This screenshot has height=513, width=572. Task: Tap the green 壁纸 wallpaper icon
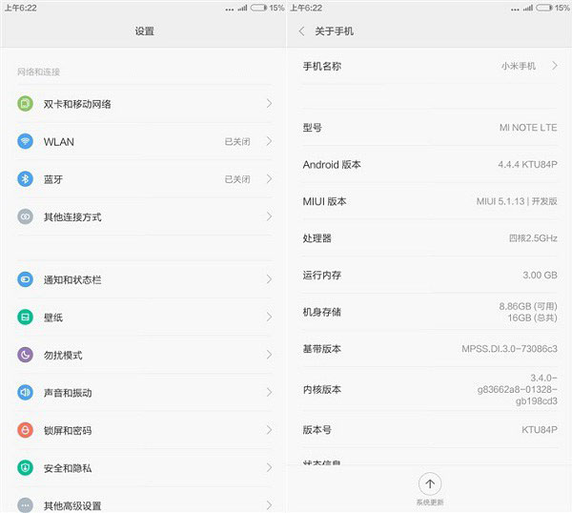point(25,317)
